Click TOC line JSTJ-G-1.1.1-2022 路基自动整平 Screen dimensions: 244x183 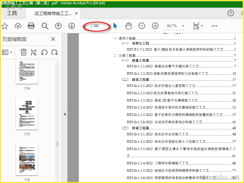[x=181, y=66]
